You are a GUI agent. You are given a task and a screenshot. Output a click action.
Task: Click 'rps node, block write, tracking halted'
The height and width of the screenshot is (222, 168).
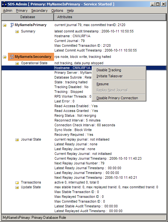pyautogui.click(x=83, y=57)
